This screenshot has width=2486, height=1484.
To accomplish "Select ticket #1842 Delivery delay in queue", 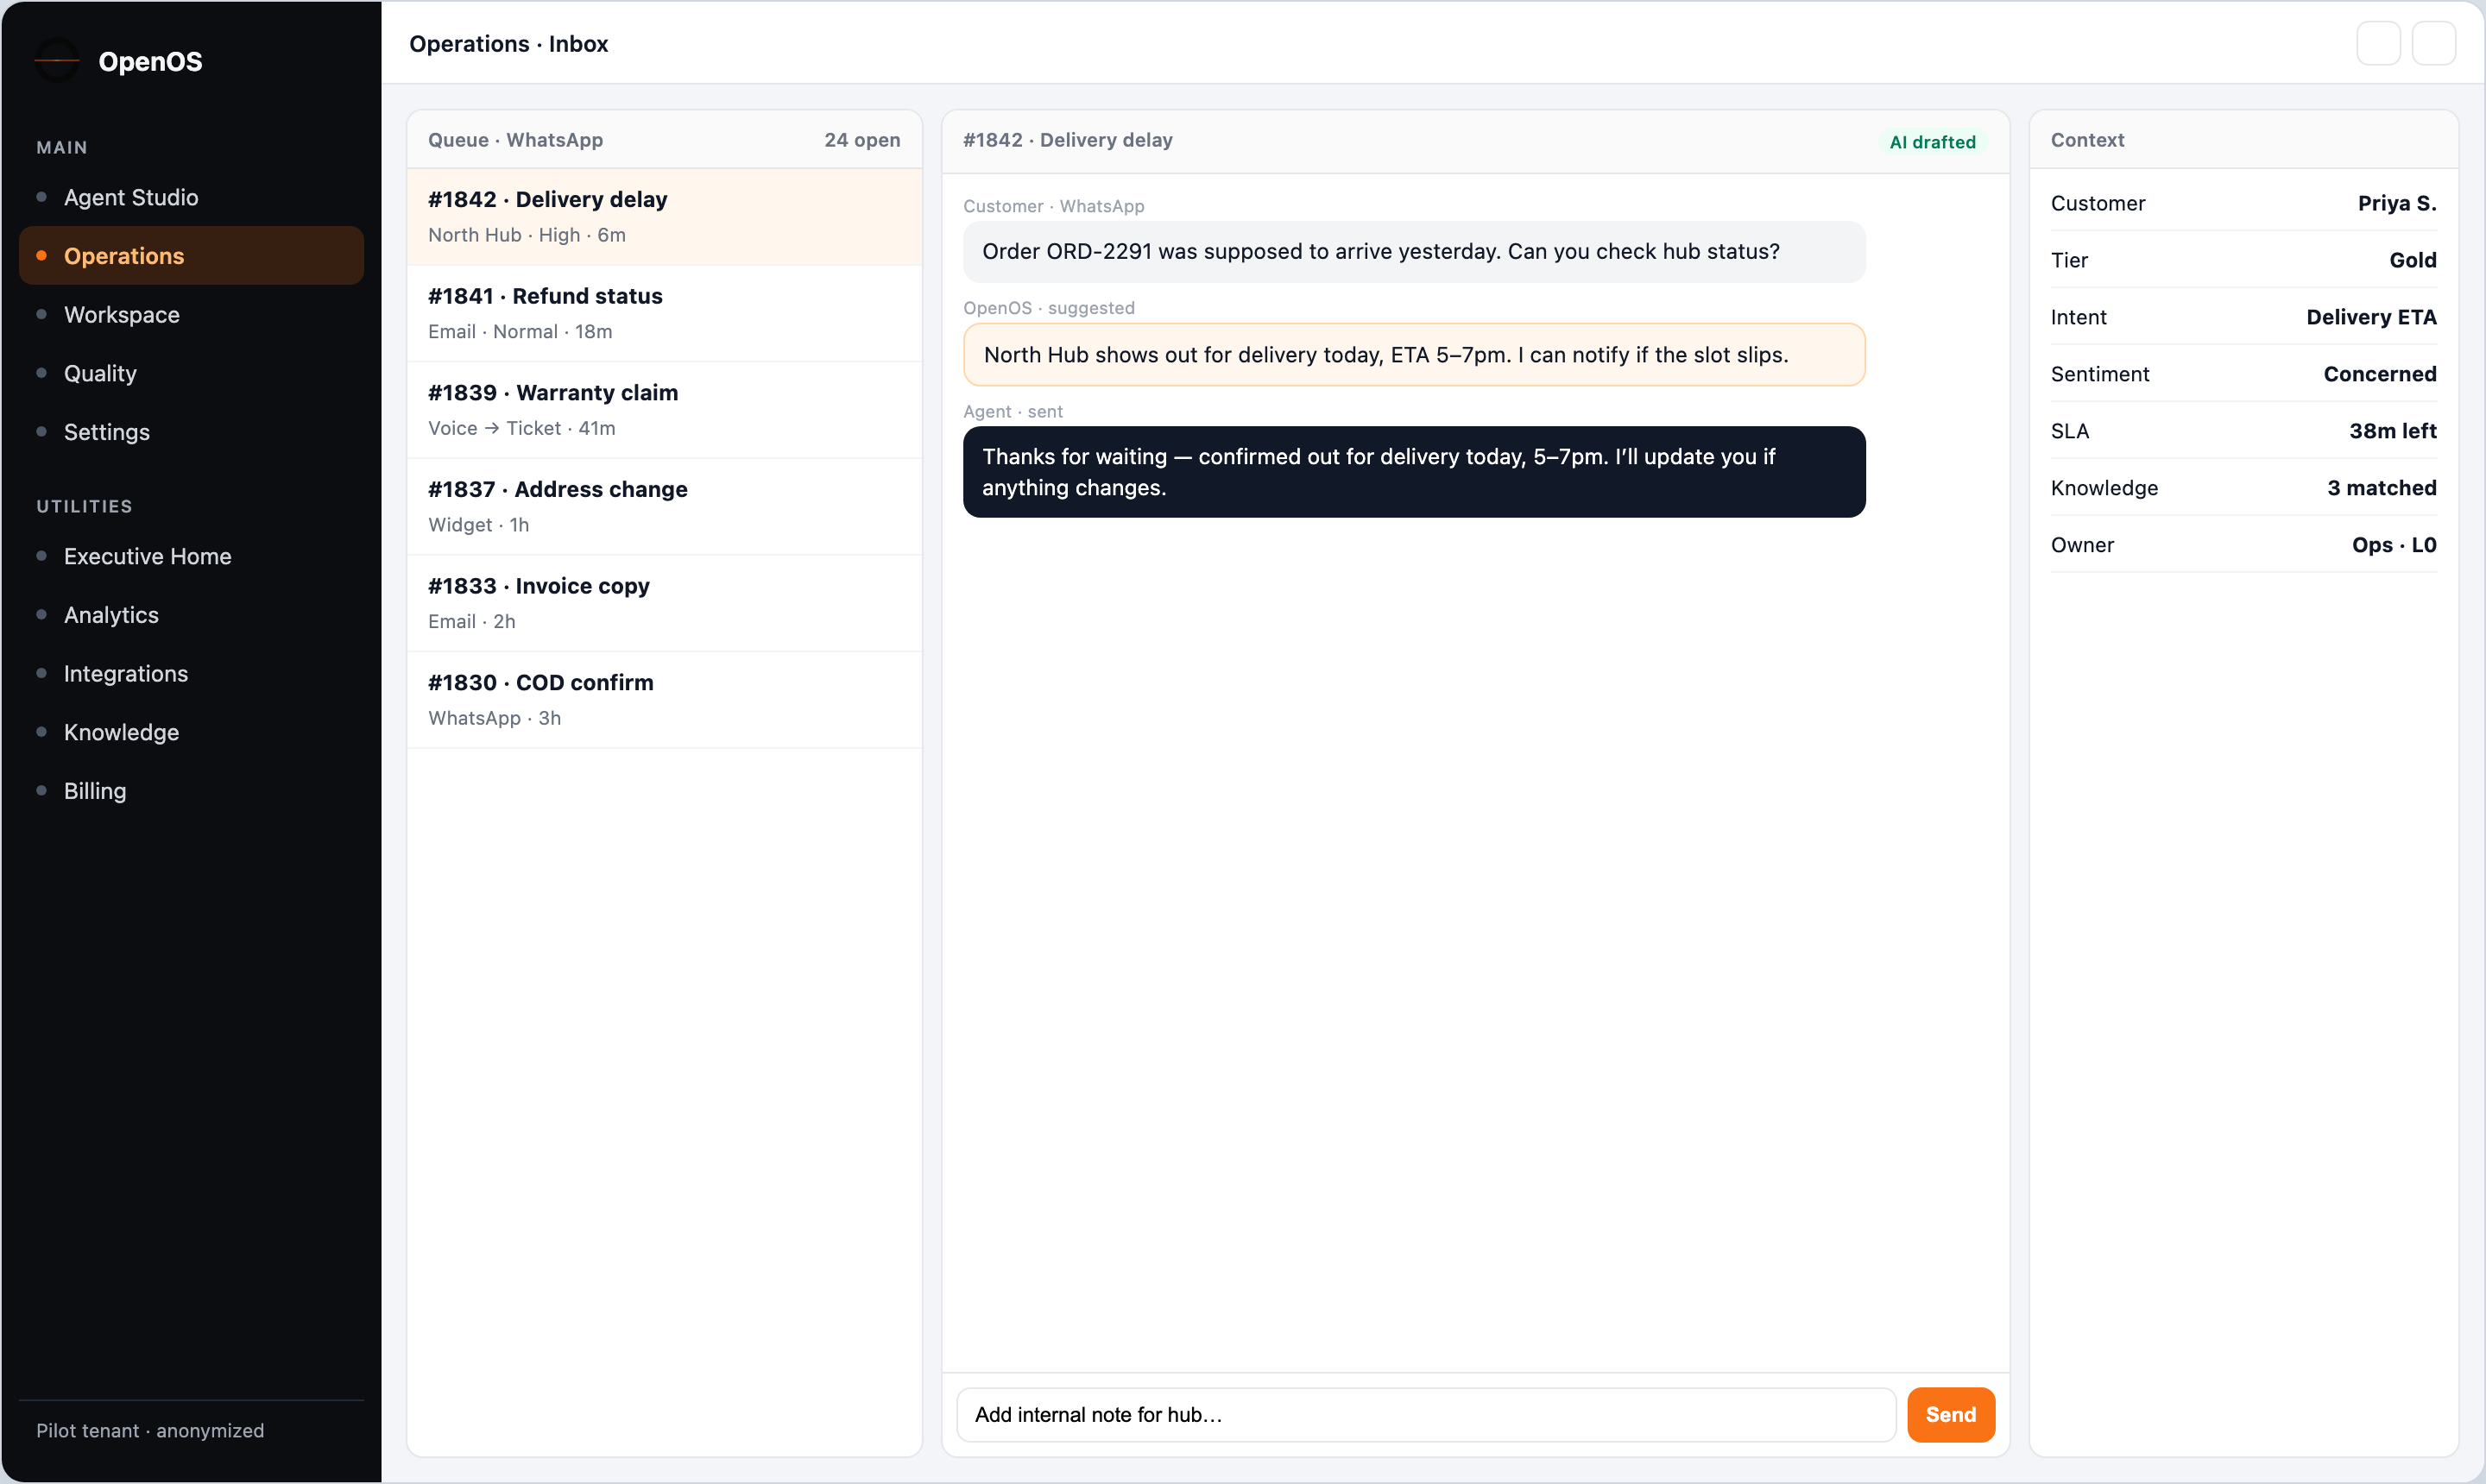I will click(665, 217).
